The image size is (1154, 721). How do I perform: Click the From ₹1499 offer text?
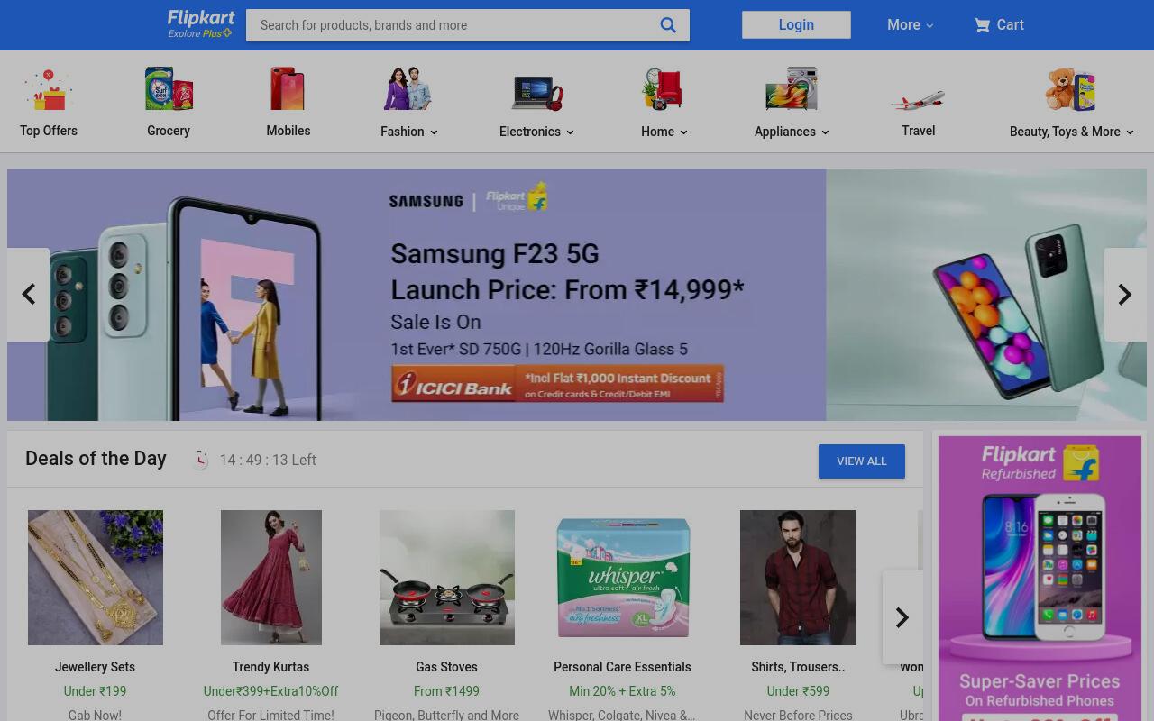click(446, 691)
